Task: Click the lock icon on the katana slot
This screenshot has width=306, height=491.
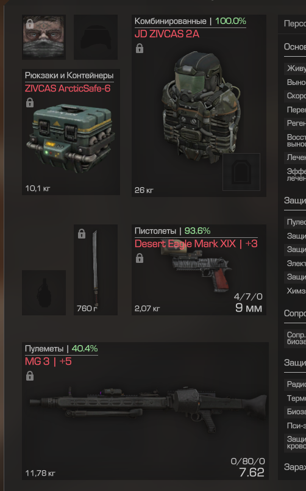Action: [82, 234]
